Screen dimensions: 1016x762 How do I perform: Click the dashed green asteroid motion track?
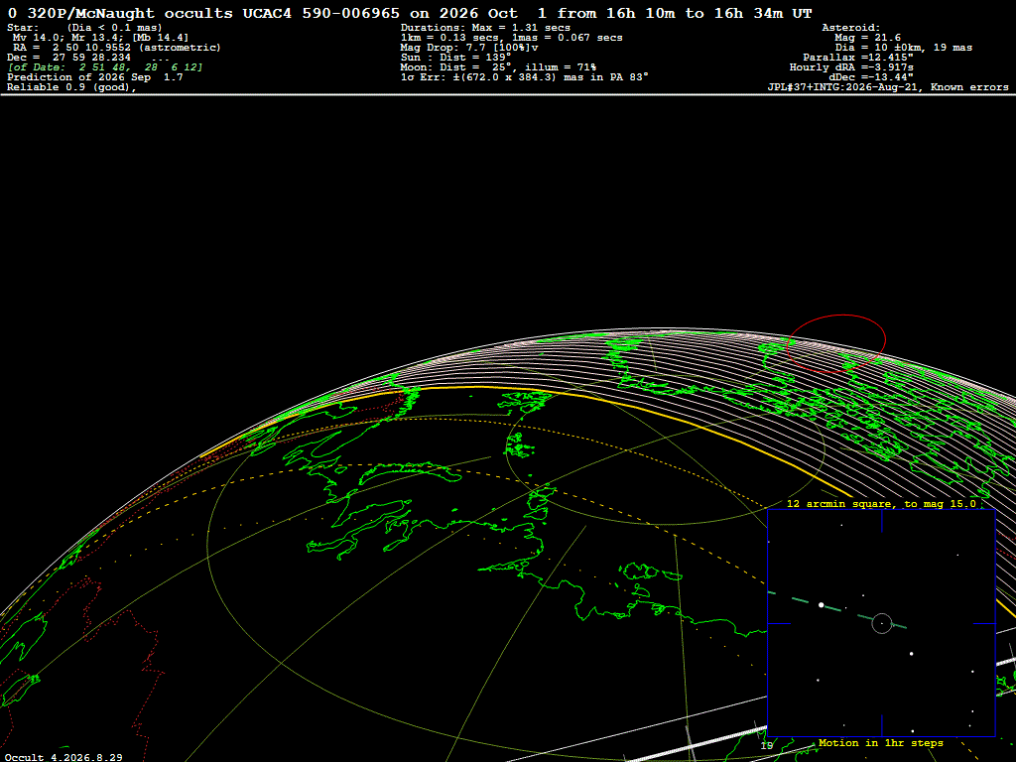pyautogui.click(x=837, y=610)
